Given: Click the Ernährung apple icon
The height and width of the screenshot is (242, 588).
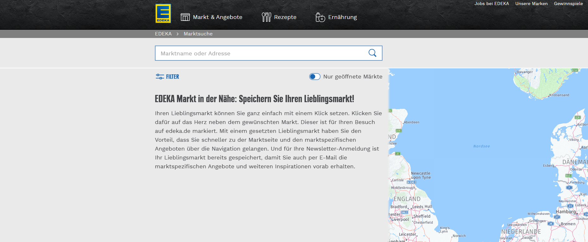Looking at the screenshot, I should pyautogui.click(x=320, y=17).
